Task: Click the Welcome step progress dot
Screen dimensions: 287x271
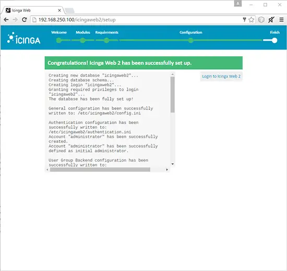Action: pyautogui.click(x=59, y=41)
